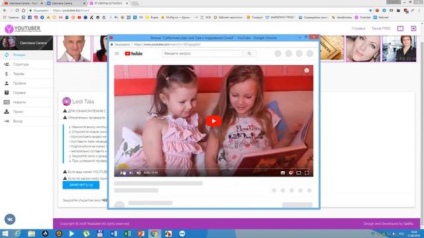Screen dimensions: 424x238
Task: Click Выход in the sidebar
Action: (26, 121)
